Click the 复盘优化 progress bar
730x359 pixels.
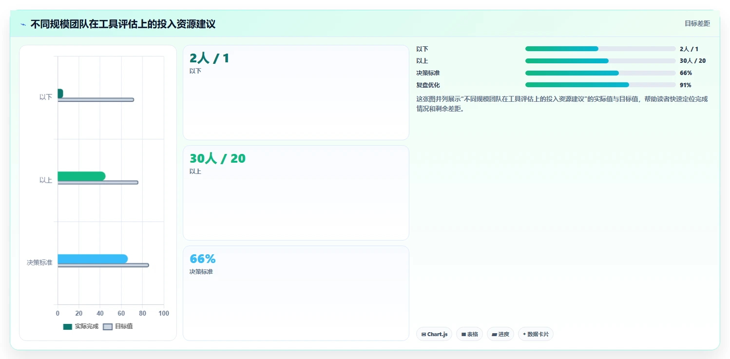pos(600,85)
